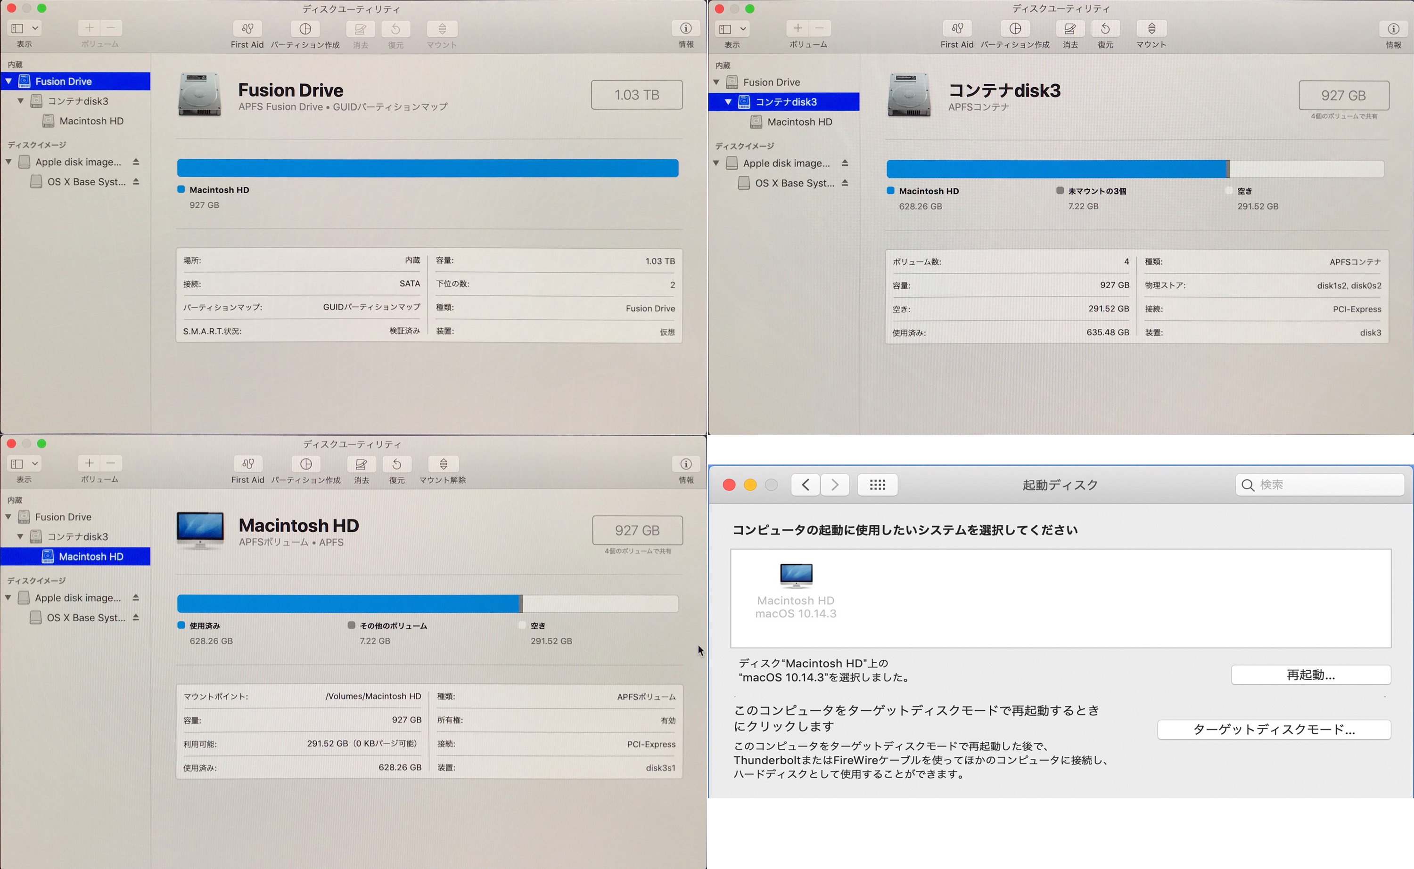1414x869 pixels.
Task: Click the 消去 erase icon in bottom-left window
Action: (x=361, y=464)
